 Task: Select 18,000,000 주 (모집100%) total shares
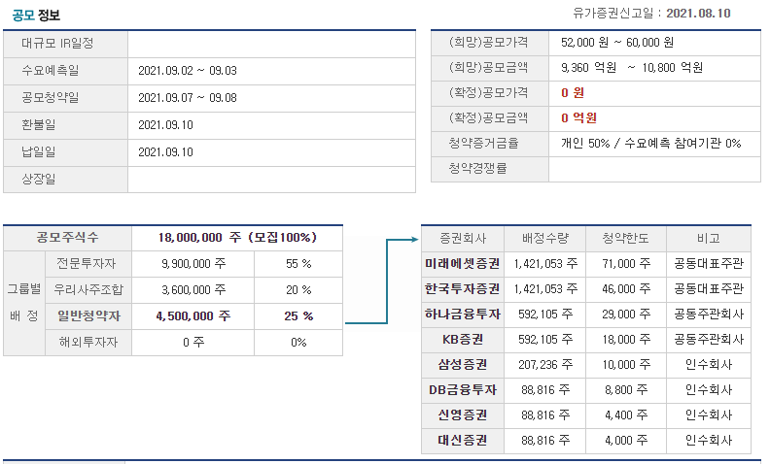point(237,238)
